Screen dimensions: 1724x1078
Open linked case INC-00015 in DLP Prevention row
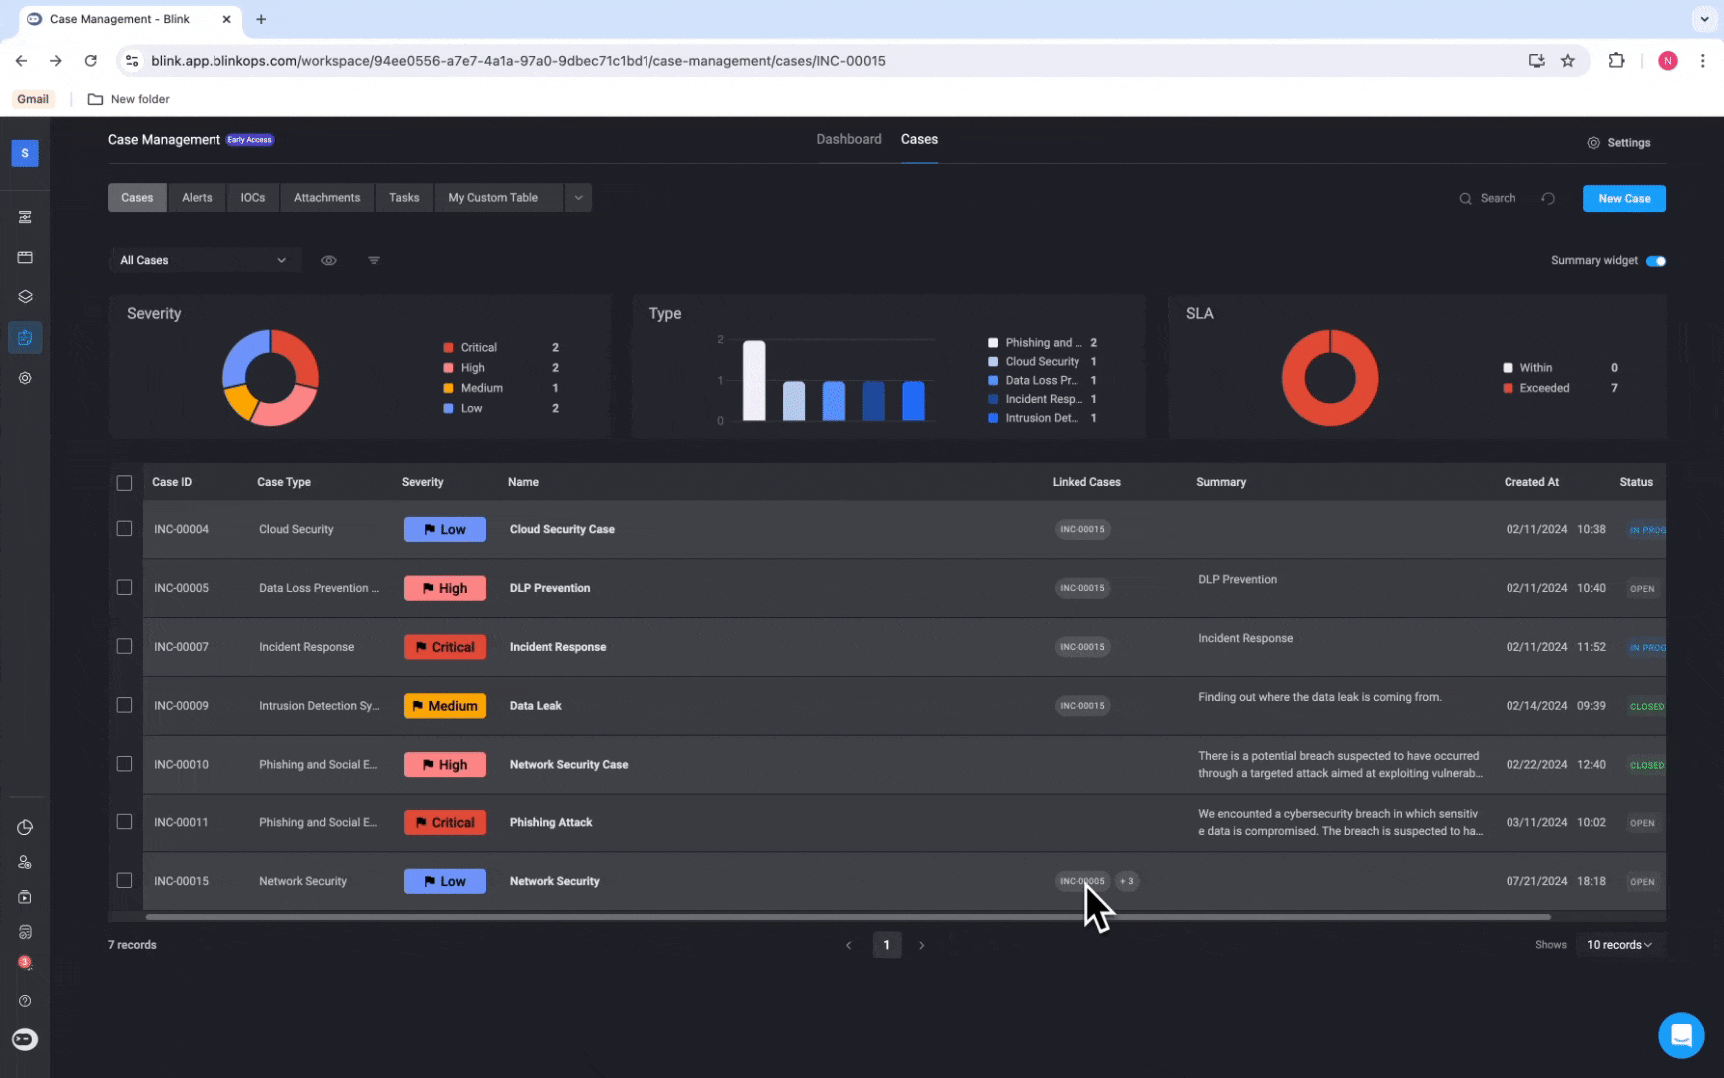1082,588
